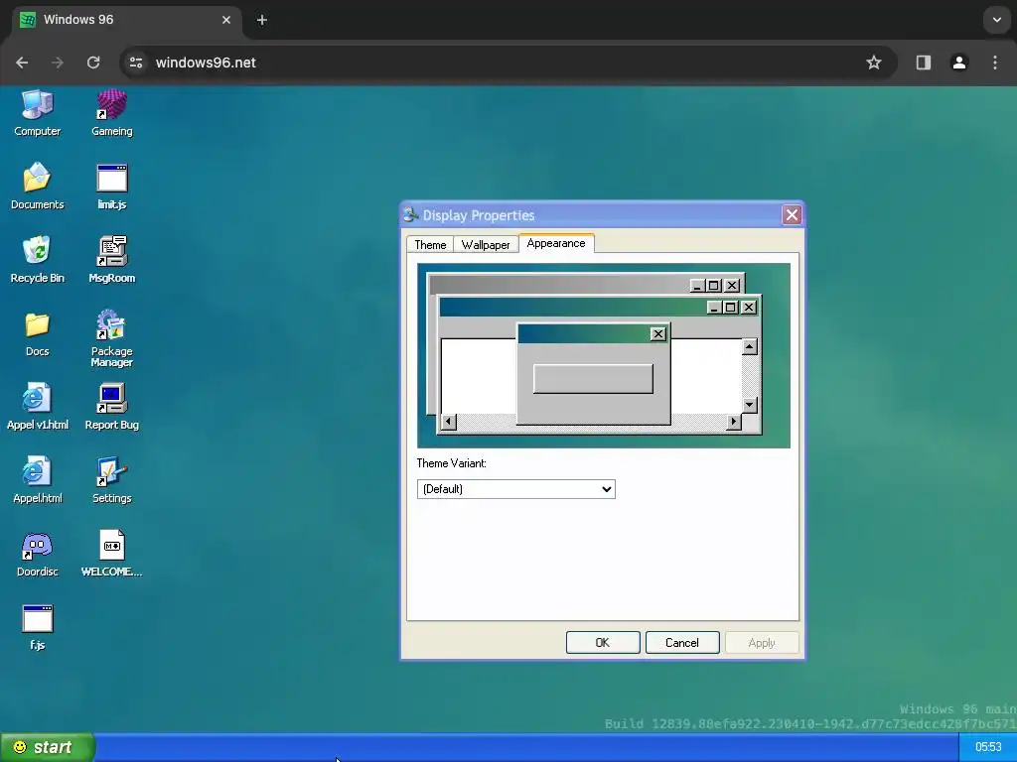Select the WELCOME markdown file icon
The image size is (1017, 762).
pos(111,553)
